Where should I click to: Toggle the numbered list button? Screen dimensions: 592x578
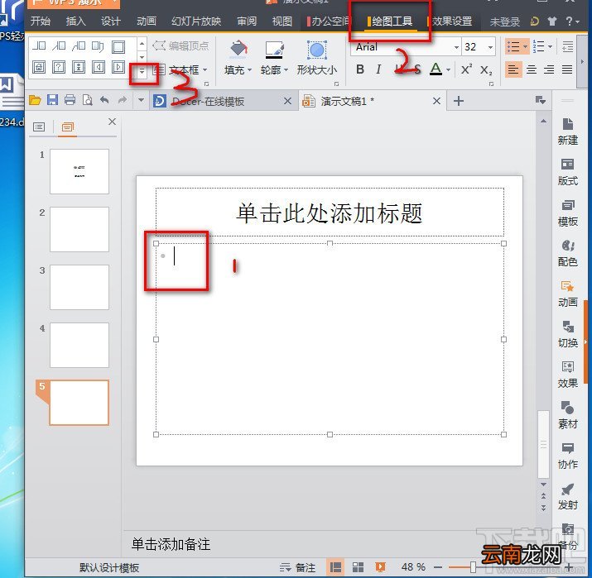(539, 47)
